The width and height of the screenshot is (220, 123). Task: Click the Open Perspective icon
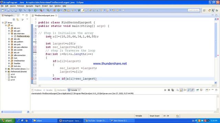click(204, 10)
